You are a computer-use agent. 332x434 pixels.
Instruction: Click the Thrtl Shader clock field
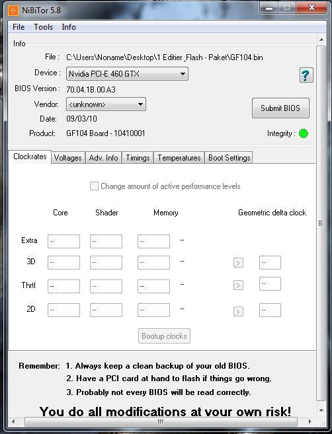click(106, 286)
